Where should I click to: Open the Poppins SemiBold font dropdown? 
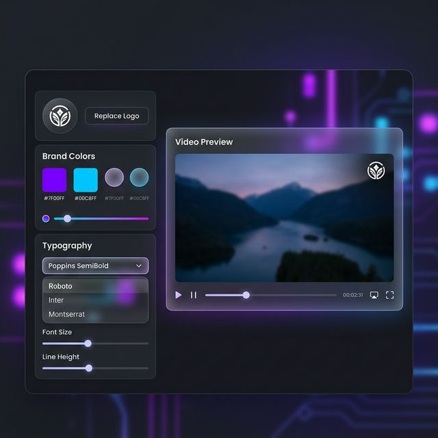click(x=96, y=266)
